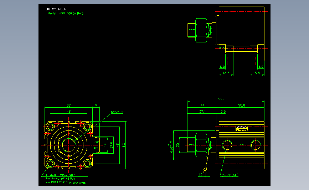Select the rotated "19" dimension text
Screen dimensions: 309x190
(x=105, y=145)
